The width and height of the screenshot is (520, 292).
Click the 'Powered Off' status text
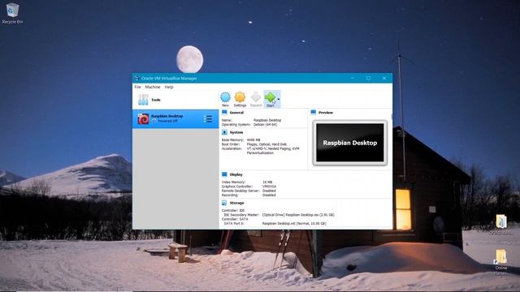click(167, 121)
